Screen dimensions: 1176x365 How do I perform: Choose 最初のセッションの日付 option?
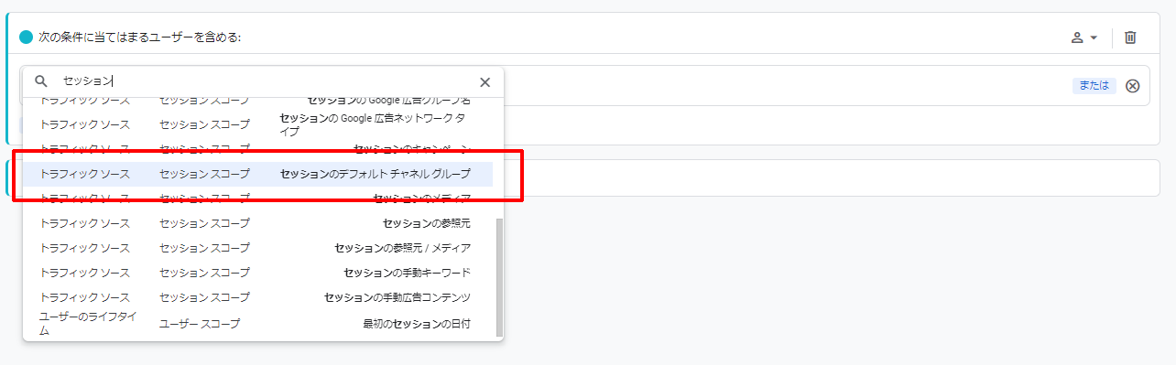tap(258, 324)
